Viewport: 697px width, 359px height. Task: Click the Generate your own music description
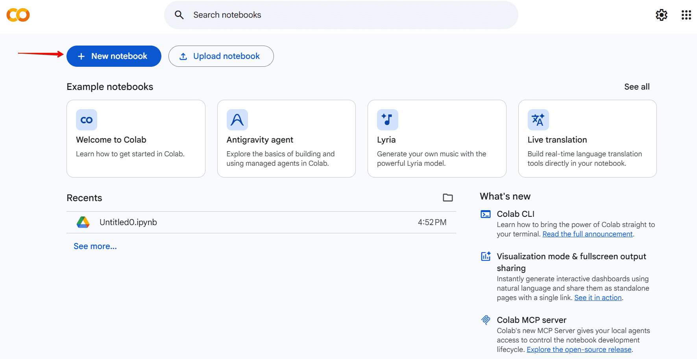click(x=432, y=159)
